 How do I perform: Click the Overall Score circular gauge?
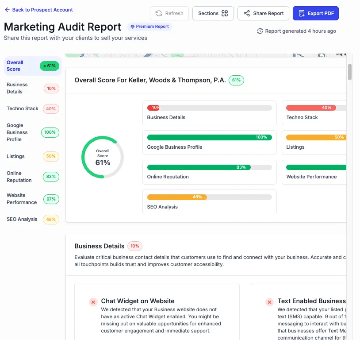(x=103, y=157)
